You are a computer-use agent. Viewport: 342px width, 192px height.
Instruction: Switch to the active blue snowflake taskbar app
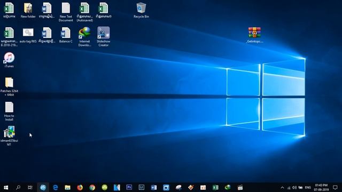[x=43, y=187]
